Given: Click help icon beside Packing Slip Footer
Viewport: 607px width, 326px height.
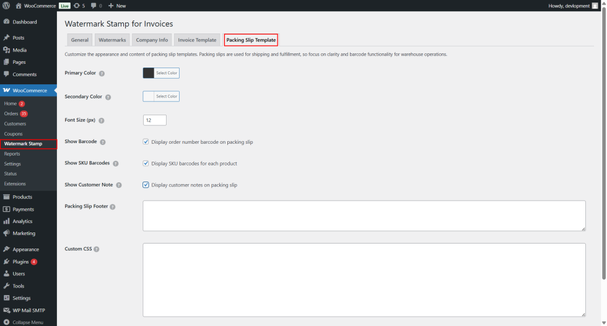Looking at the screenshot, I should [112, 207].
